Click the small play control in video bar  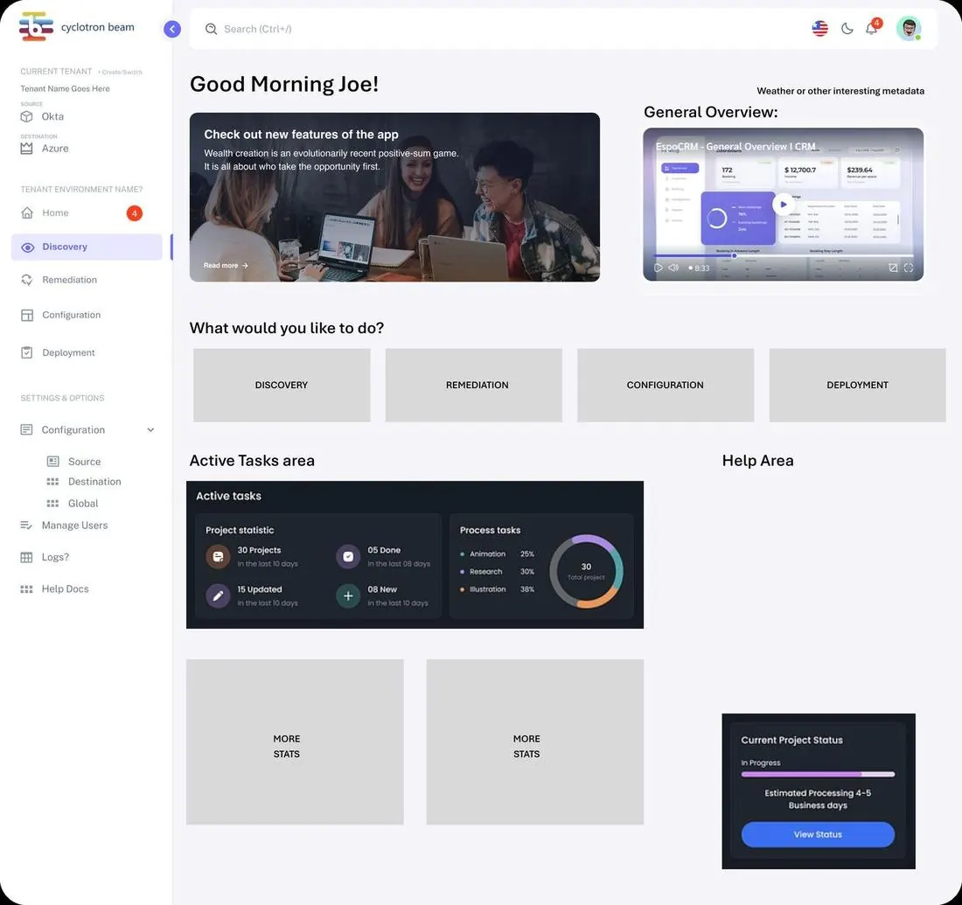point(658,268)
